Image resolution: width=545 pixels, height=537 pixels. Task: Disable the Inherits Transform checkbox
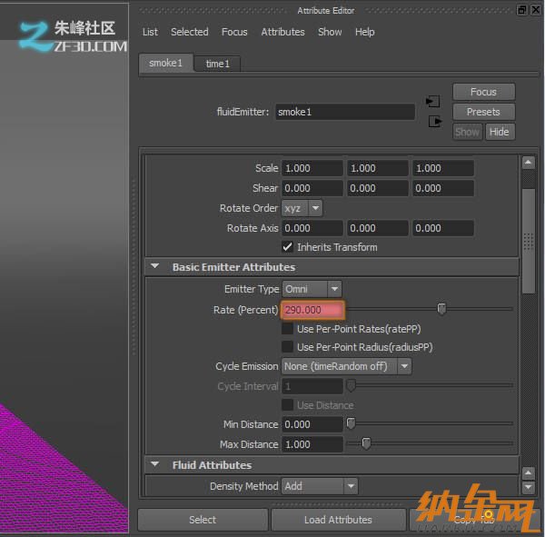pyautogui.click(x=288, y=247)
